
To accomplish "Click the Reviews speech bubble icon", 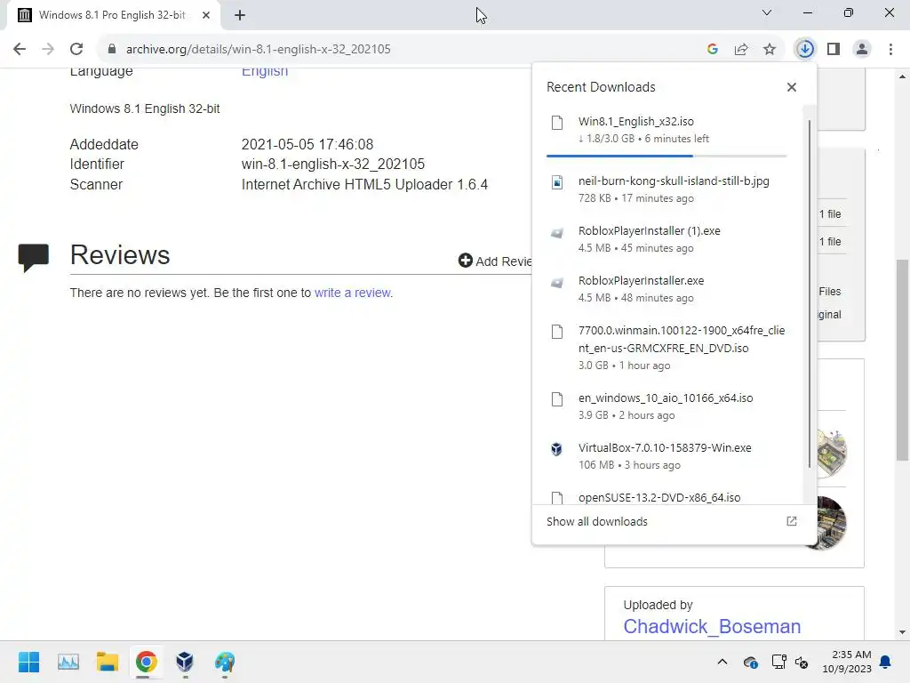I will 33,257.
